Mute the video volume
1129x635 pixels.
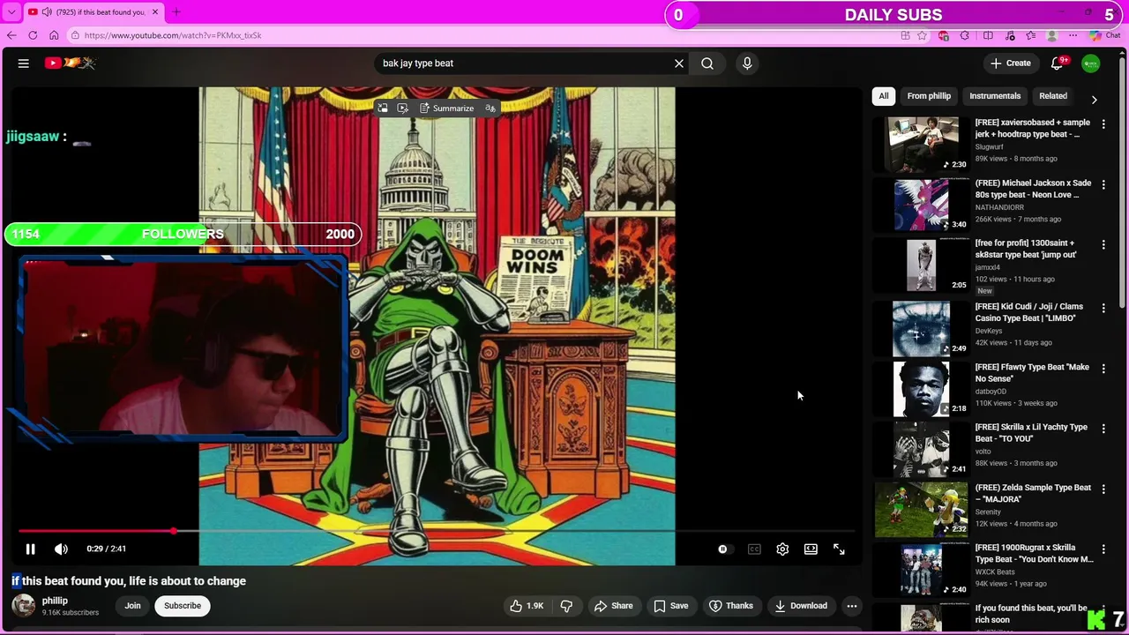[61, 549]
